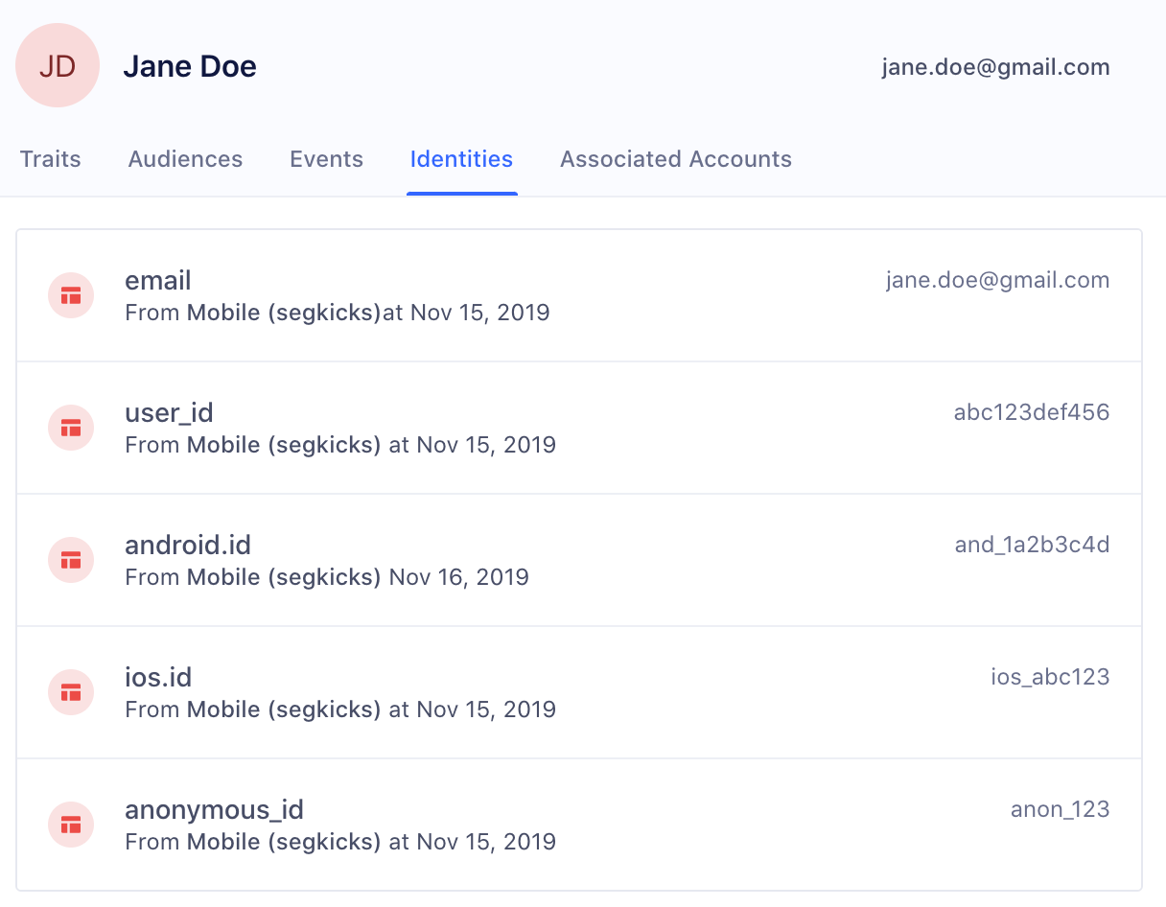This screenshot has width=1166, height=907.
Task: Click the Jane Doe profile name
Action: (x=190, y=65)
